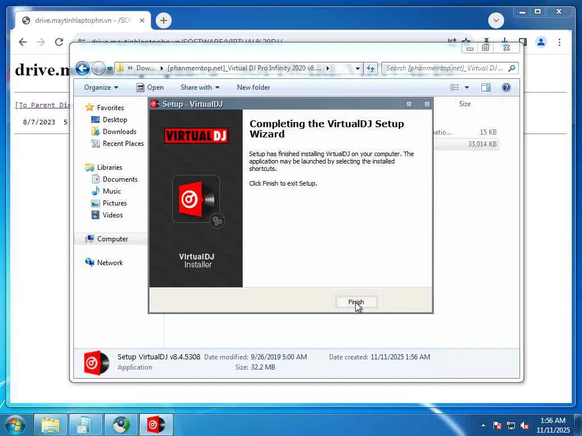582x436 pixels.
Task: Open Documents library
Action: pos(120,179)
